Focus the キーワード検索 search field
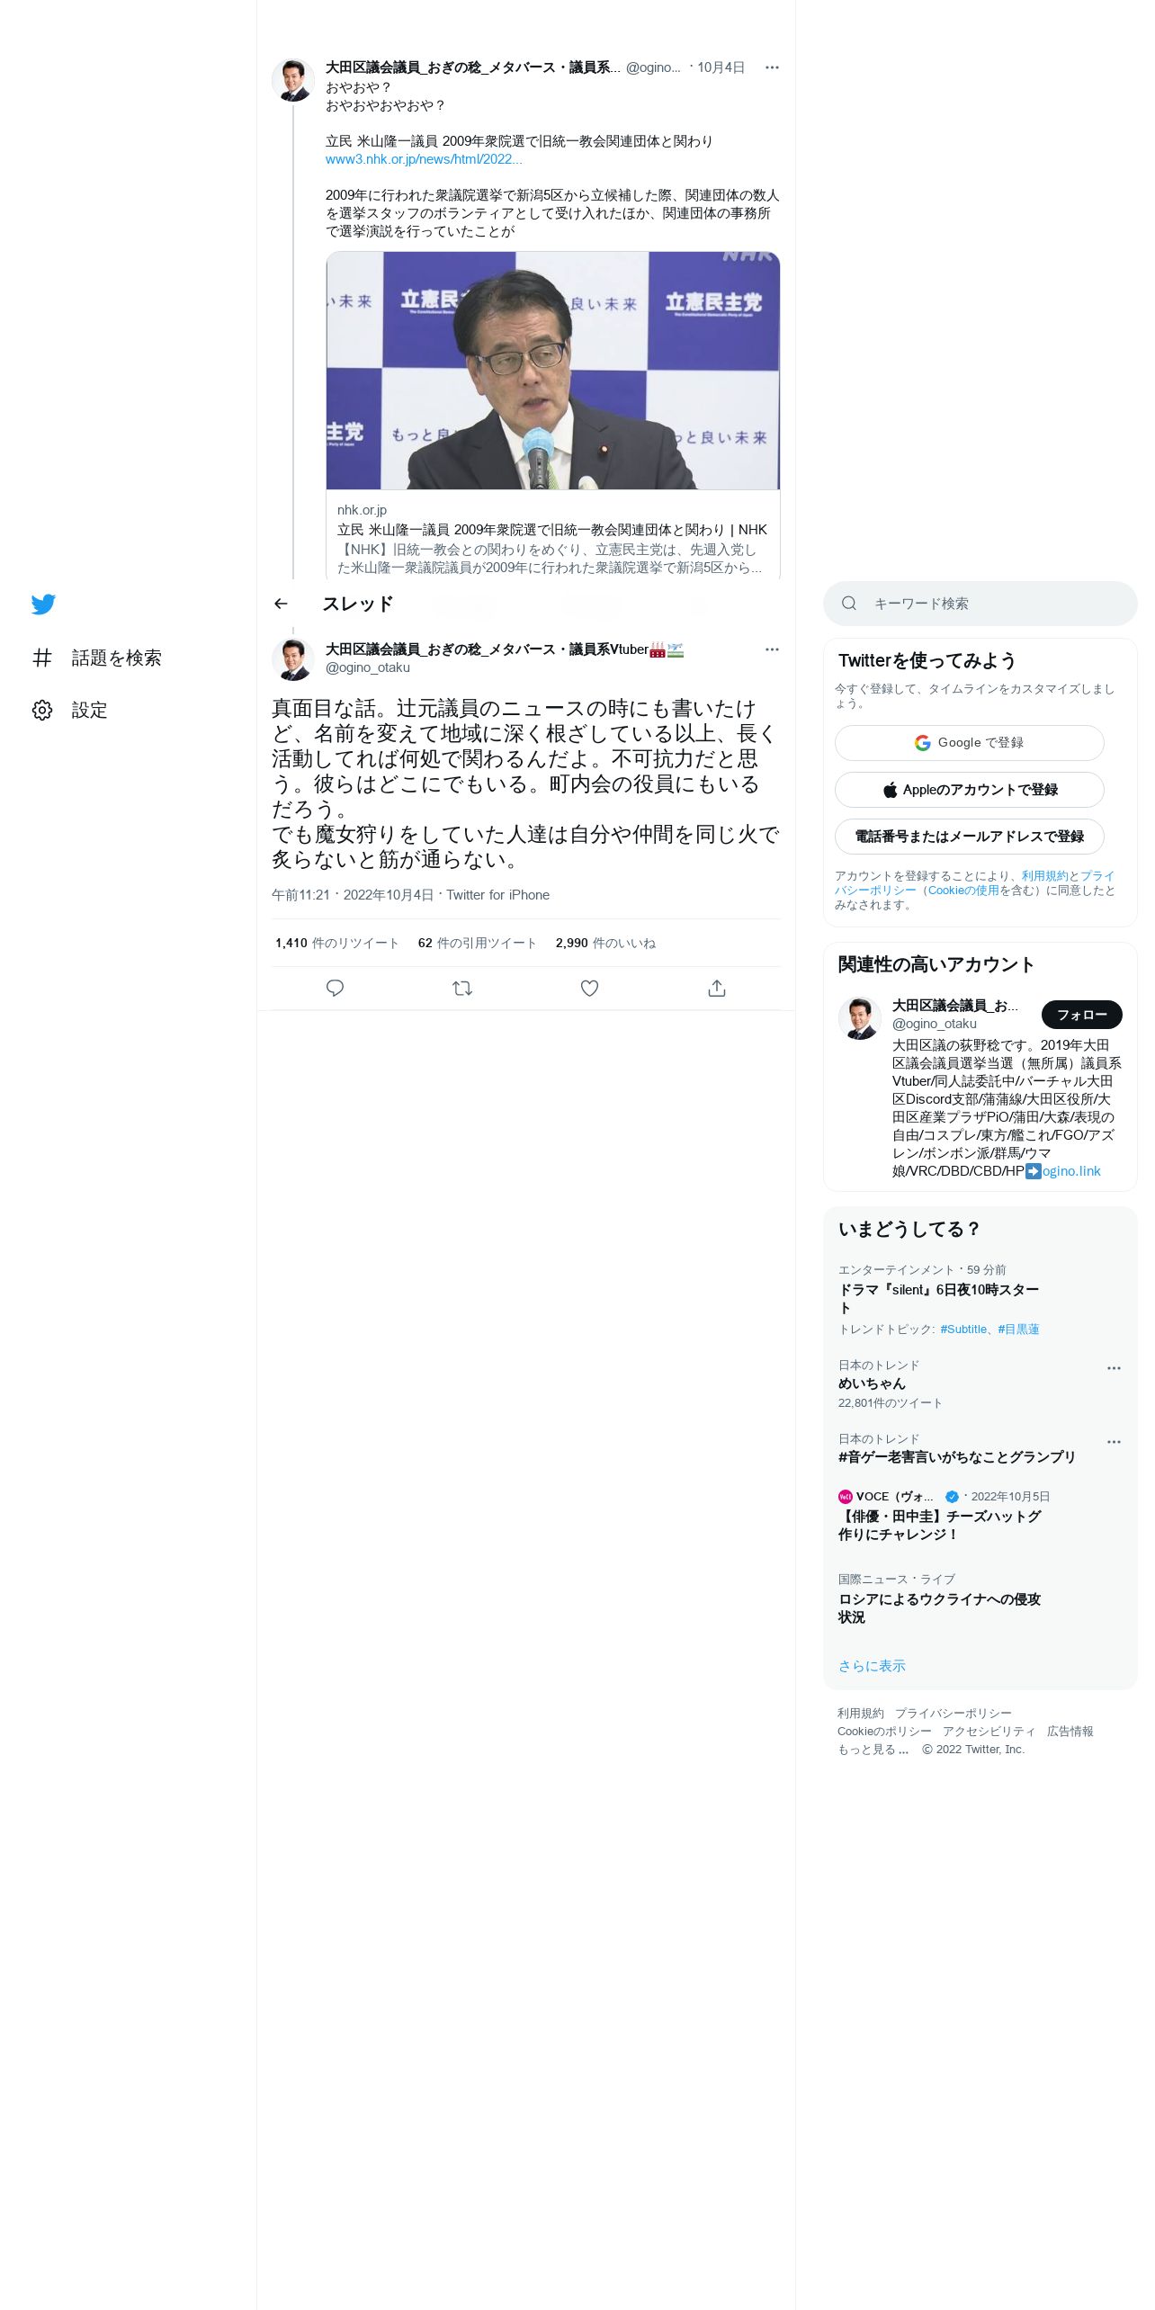1155x2310 pixels. (x=980, y=604)
